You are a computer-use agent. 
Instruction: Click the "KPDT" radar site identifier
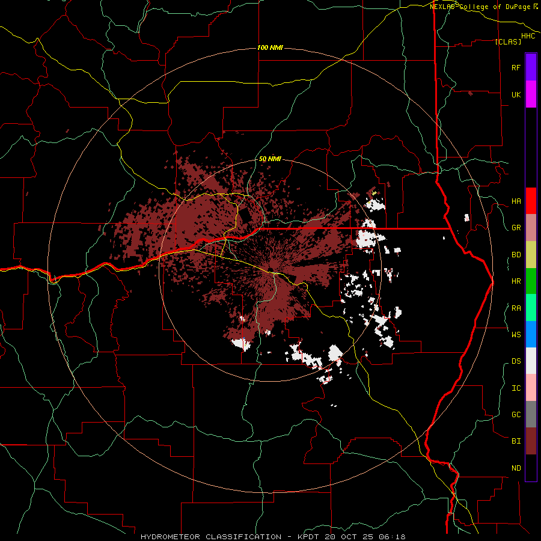pos(308,537)
